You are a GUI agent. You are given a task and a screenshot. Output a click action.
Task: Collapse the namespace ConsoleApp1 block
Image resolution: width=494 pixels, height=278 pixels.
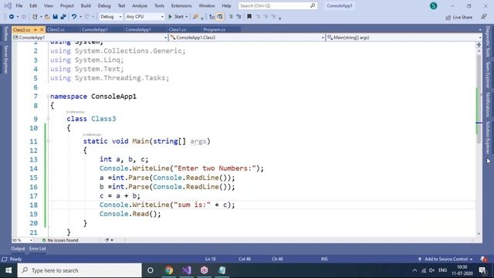click(48, 97)
